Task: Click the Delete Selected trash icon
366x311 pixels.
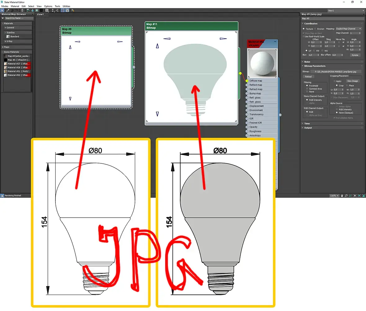Action: click(x=22, y=10)
